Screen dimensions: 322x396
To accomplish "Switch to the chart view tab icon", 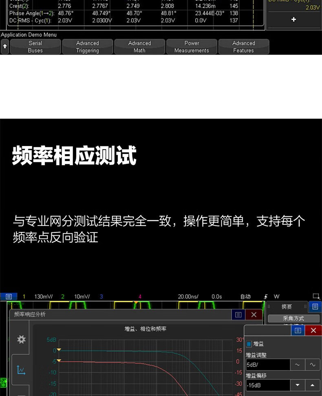I will tap(21, 370).
